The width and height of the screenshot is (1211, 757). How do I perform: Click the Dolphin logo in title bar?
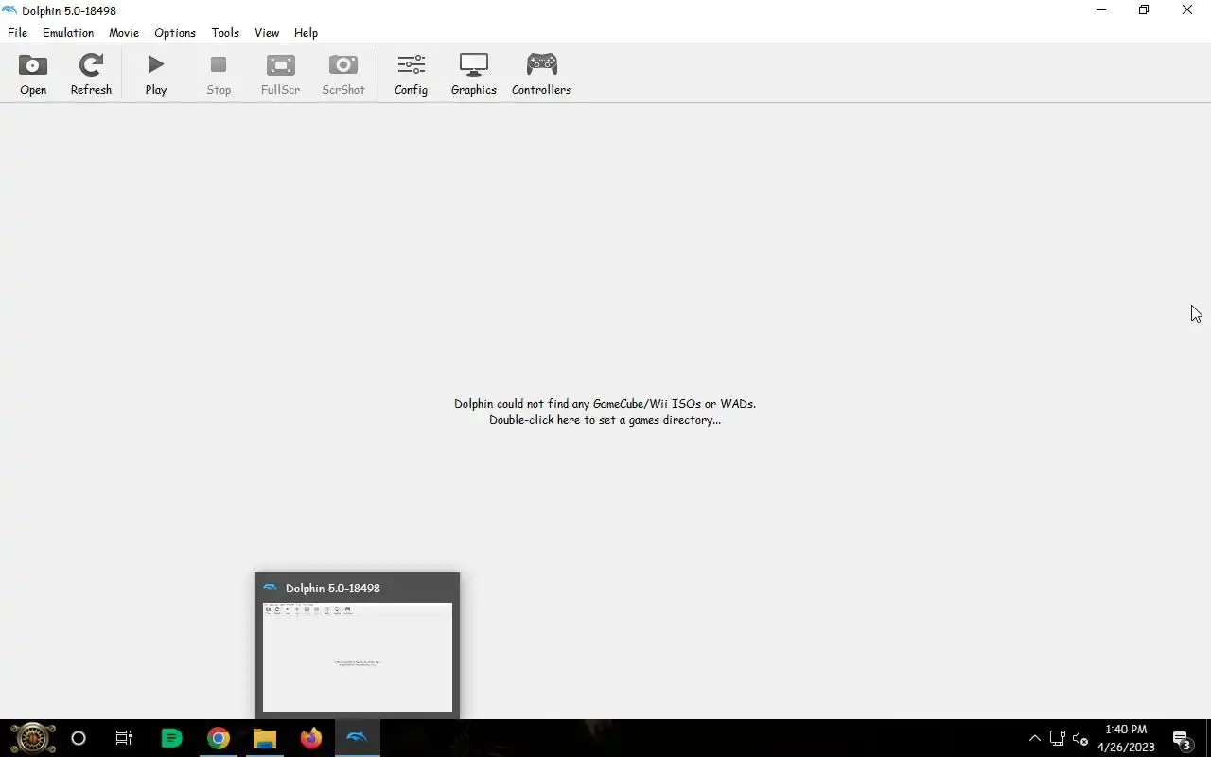(x=9, y=10)
